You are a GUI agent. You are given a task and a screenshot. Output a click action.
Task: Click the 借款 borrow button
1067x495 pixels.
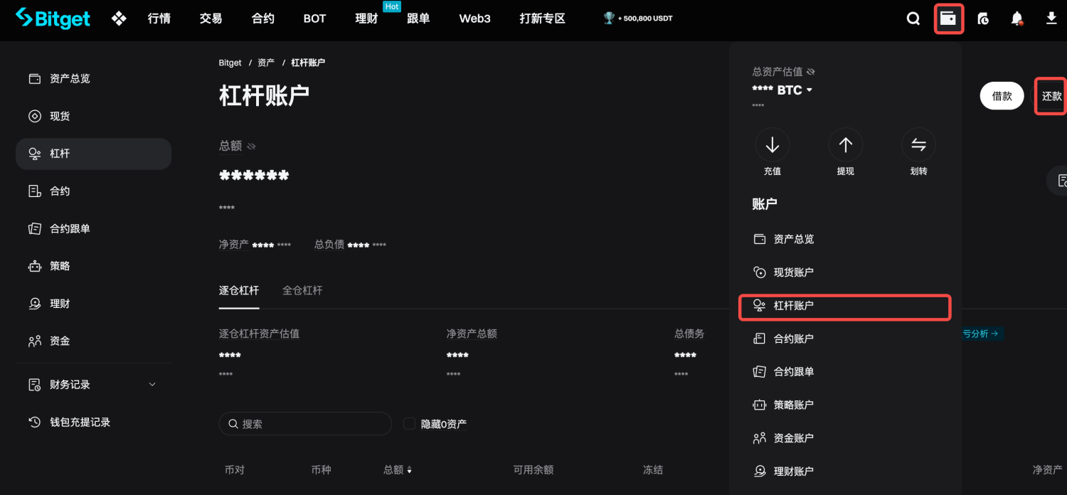tap(1002, 95)
